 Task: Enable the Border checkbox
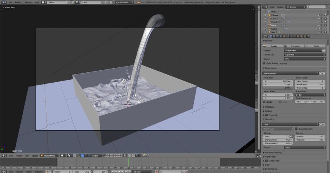click(x=264, y=102)
